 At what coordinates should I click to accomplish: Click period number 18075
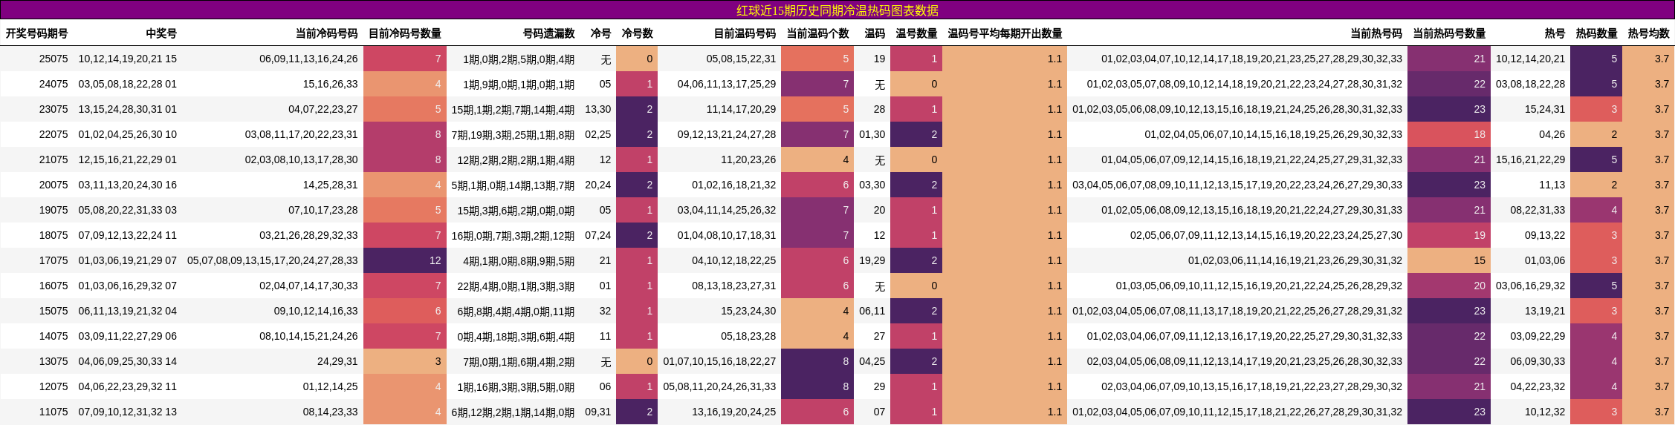click(54, 235)
